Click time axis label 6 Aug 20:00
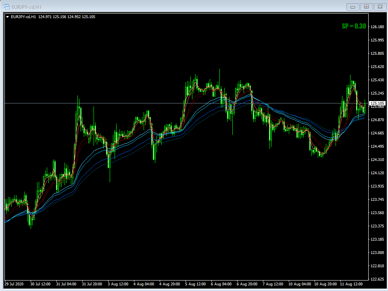 pyautogui.click(x=247, y=284)
